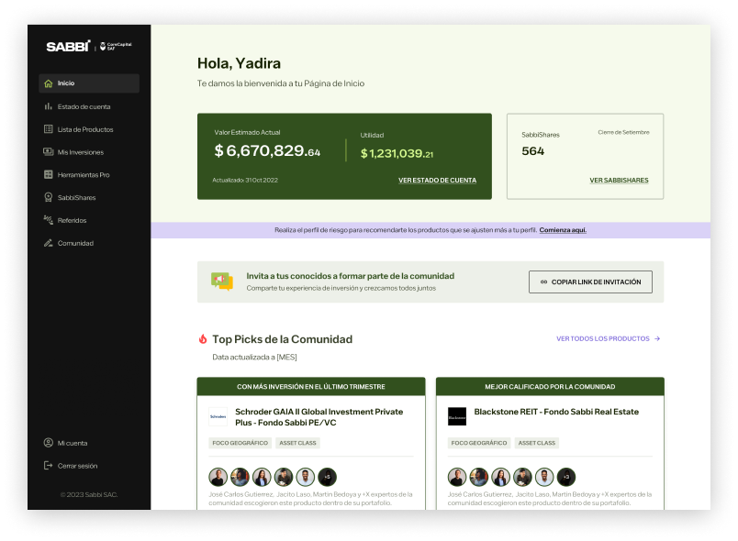Click ASSET CLASS tag on Schroder card
Viewport: 738px width, 541px height.
click(x=298, y=443)
